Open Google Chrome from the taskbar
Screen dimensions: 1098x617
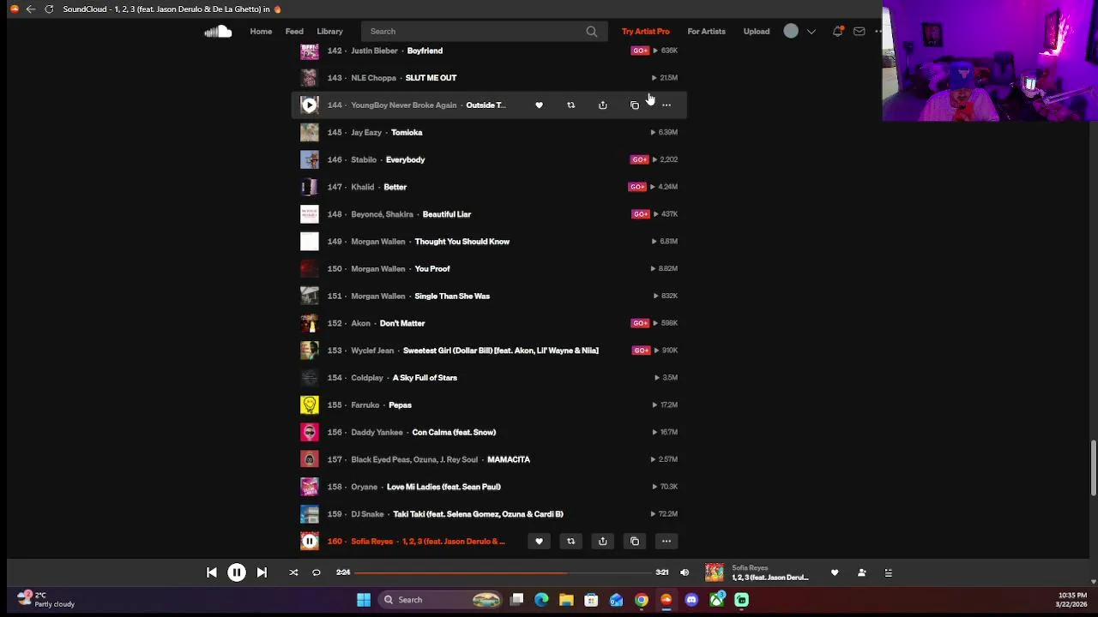[642, 600]
